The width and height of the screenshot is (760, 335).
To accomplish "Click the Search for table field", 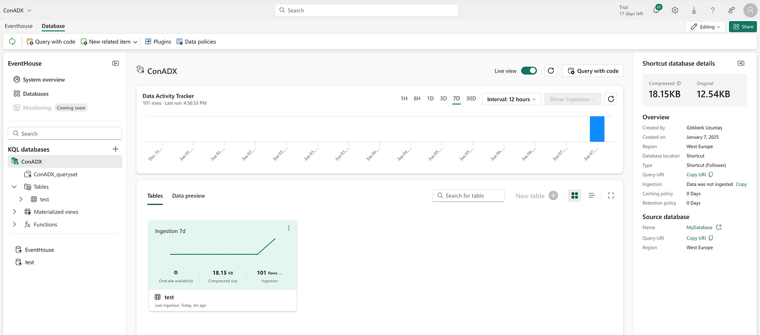I will click(468, 196).
